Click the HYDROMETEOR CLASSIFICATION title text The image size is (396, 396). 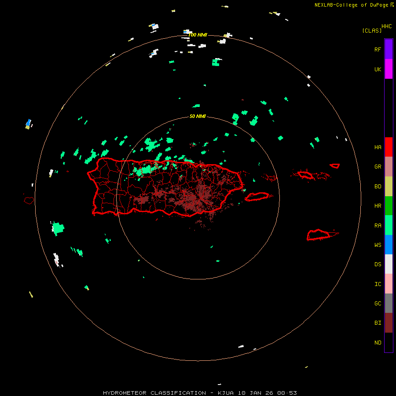[x=154, y=393]
